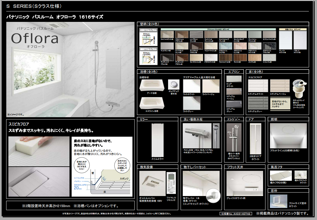Choose the メープル柄 wall swatch
Viewport: 317px width, 220px height.
click(x=255, y=58)
